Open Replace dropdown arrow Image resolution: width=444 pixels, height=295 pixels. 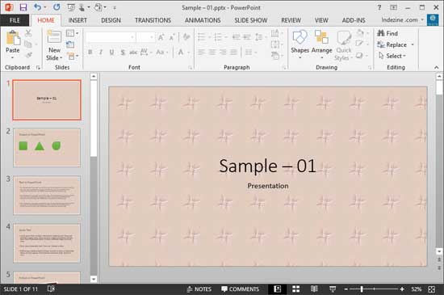point(413,44)
